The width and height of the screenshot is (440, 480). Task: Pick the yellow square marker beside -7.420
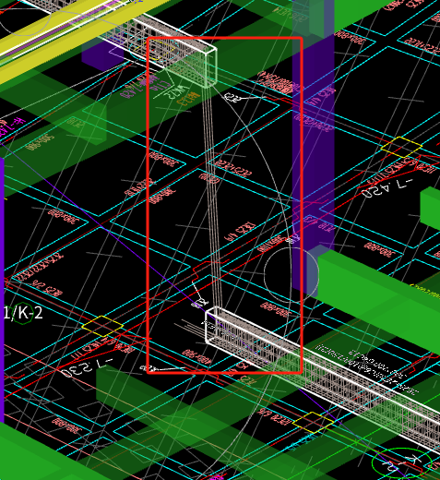pyautogui.click(x=401, y=147)
